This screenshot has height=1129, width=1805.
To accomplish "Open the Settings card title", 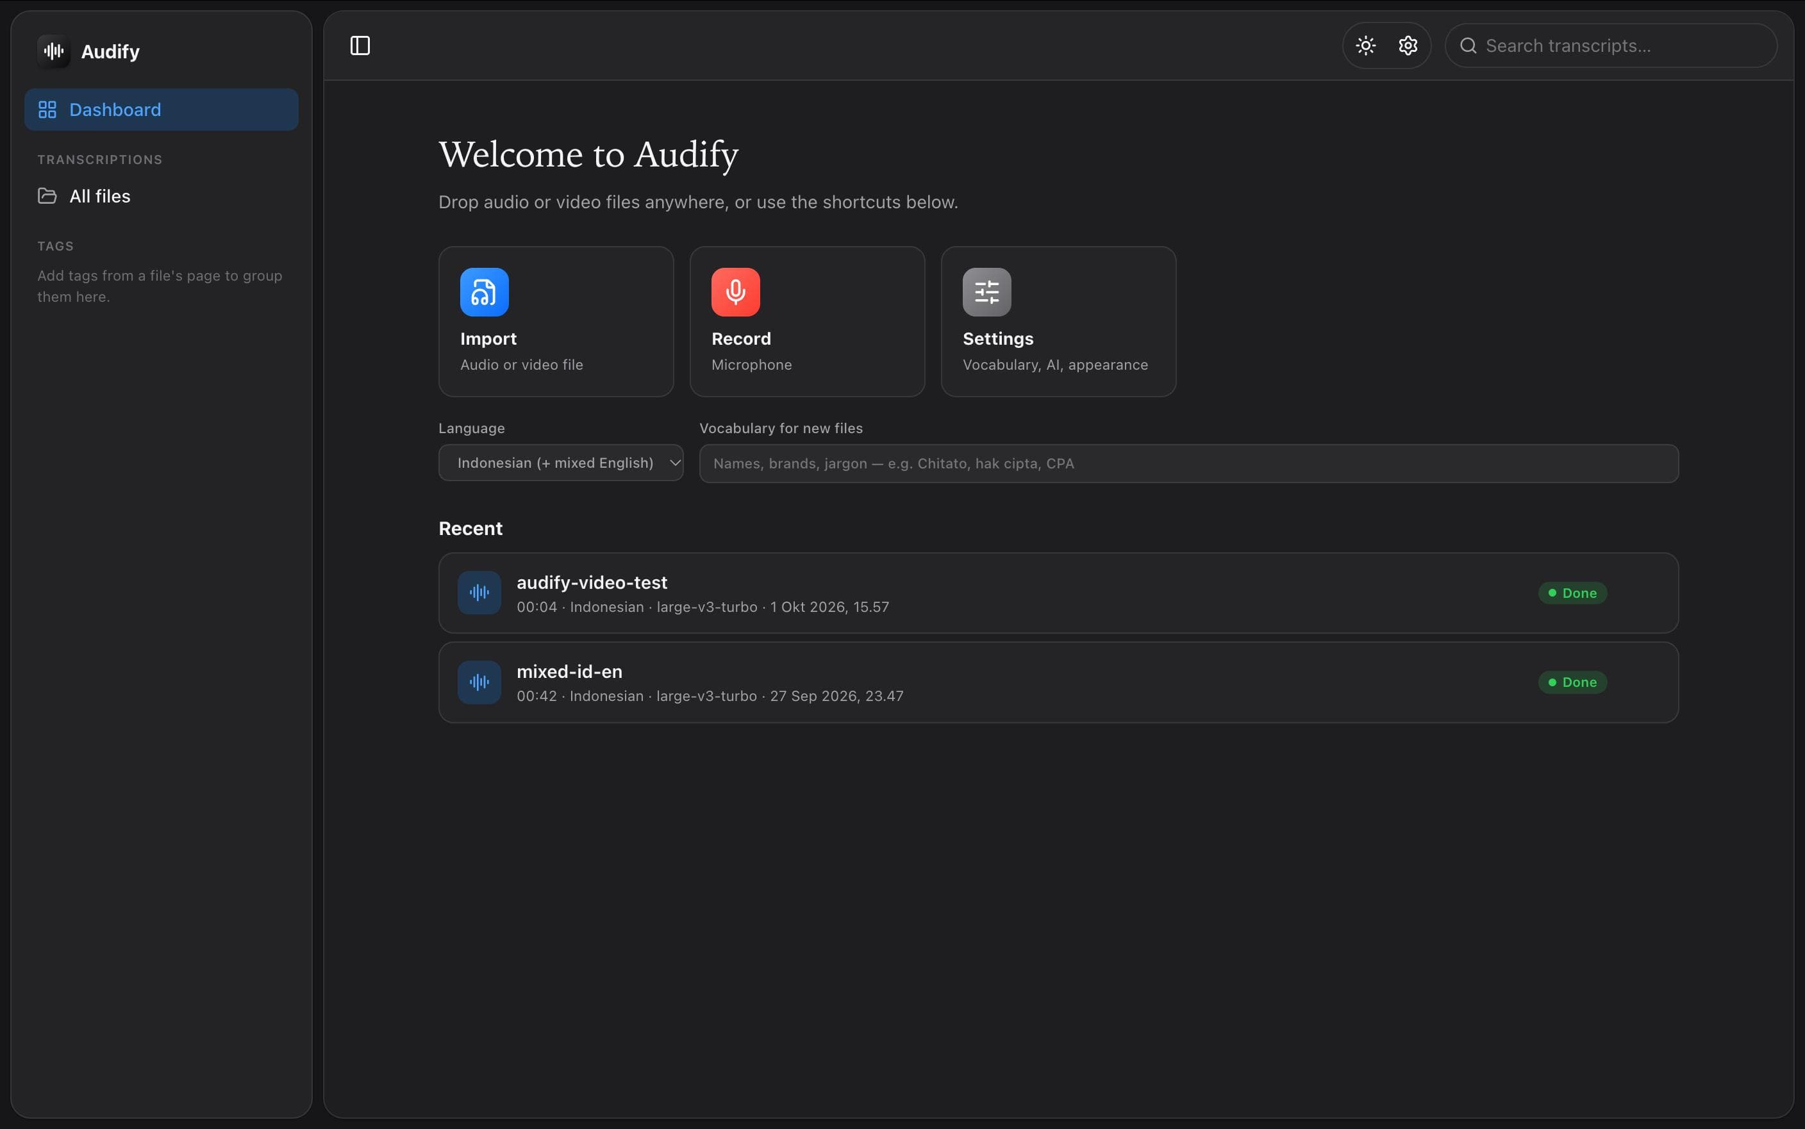I will [998, 339].
